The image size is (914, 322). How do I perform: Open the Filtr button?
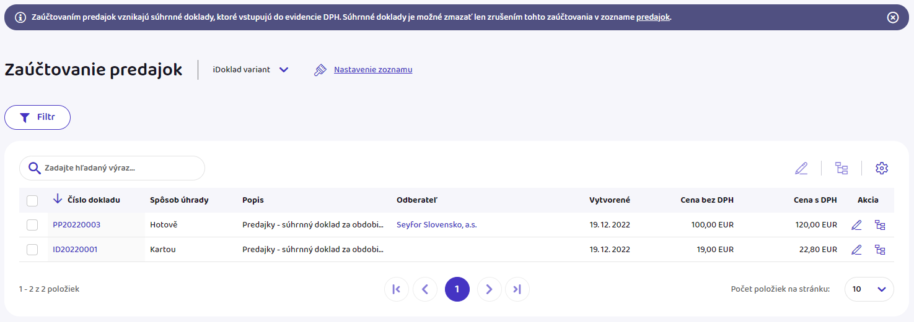(38, 117)
